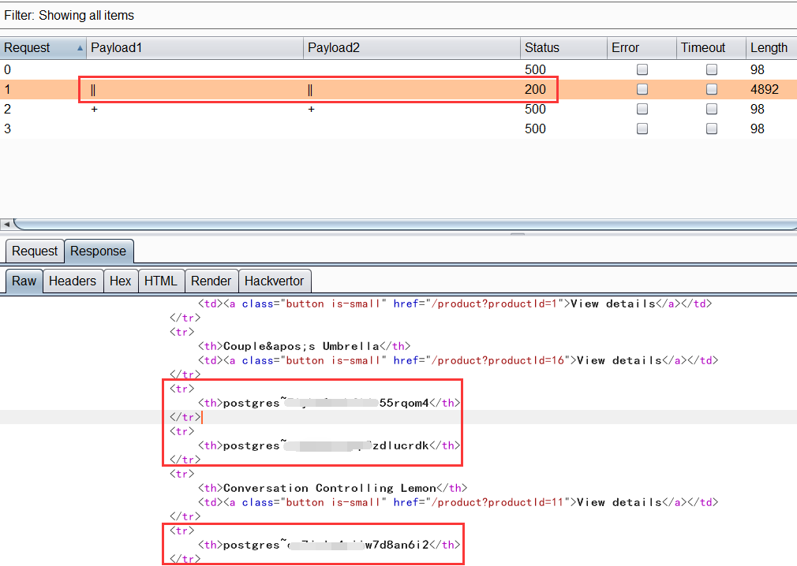This screenshot has height=566, width=797.
Task: Sort results by Status column header
Action: 541,47
